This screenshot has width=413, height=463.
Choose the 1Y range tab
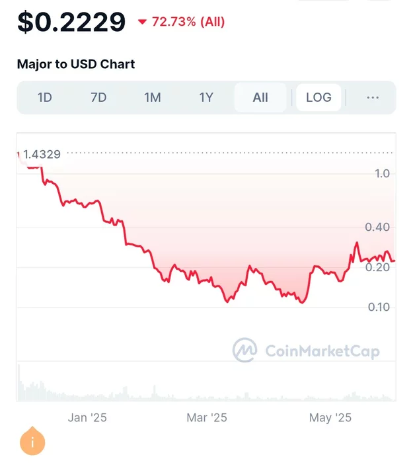[206, 98]
